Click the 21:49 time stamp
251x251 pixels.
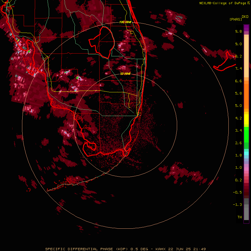click(x=199, y=249)
